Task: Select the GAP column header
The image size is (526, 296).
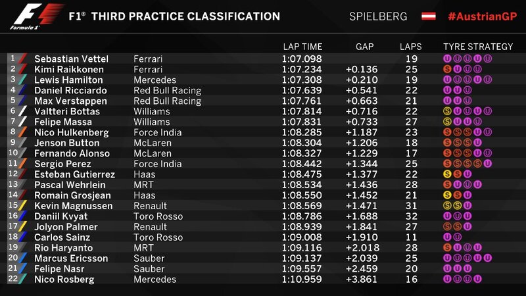Action: point(365,47)
